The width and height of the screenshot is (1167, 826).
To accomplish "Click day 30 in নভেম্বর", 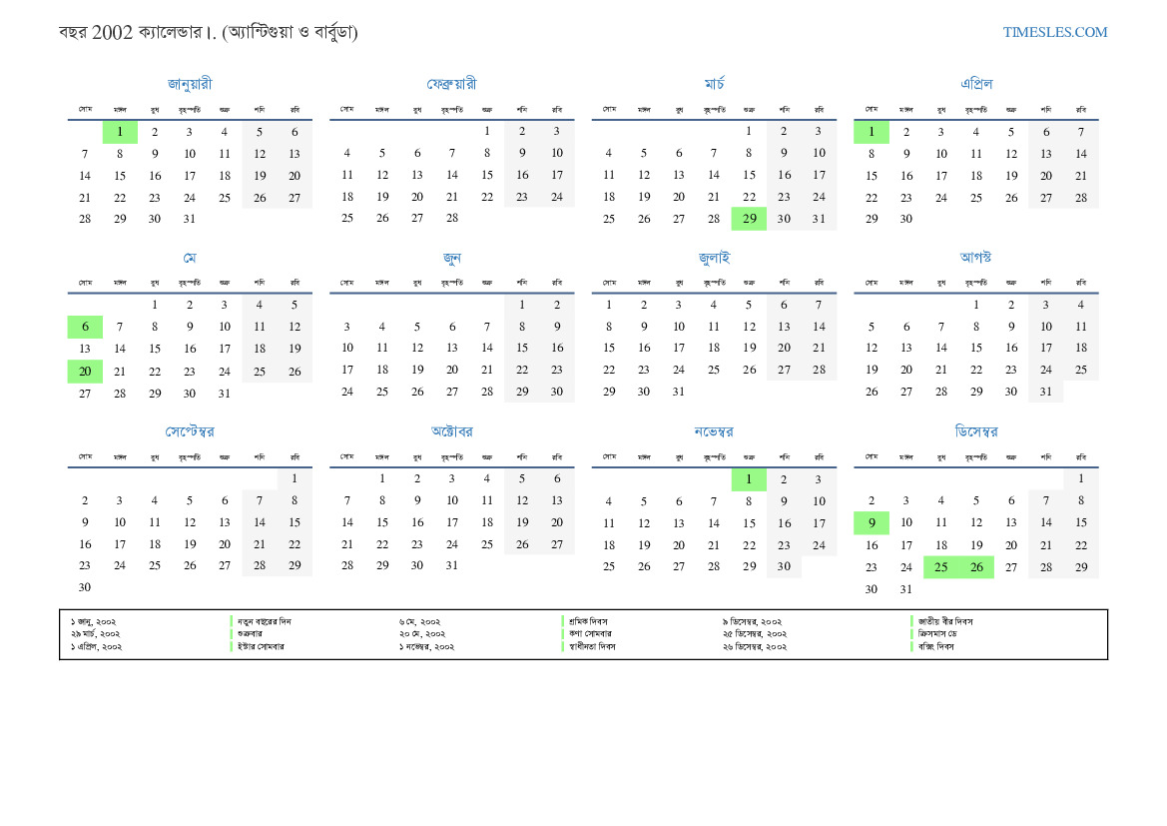I will (784, 566).
